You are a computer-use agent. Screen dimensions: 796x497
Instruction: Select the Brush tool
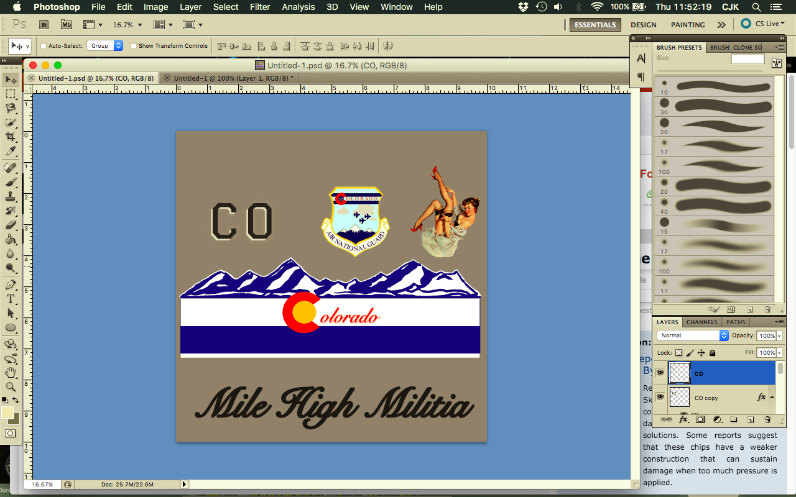11,182
